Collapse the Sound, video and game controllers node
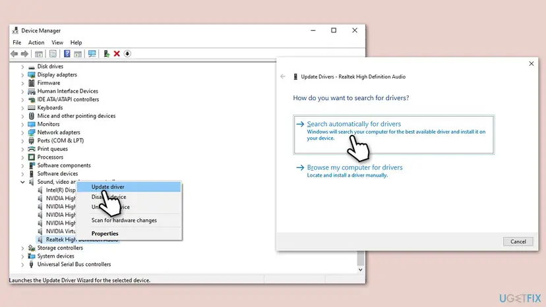This screenshot has width=546, height=307. tap(22, 182)
